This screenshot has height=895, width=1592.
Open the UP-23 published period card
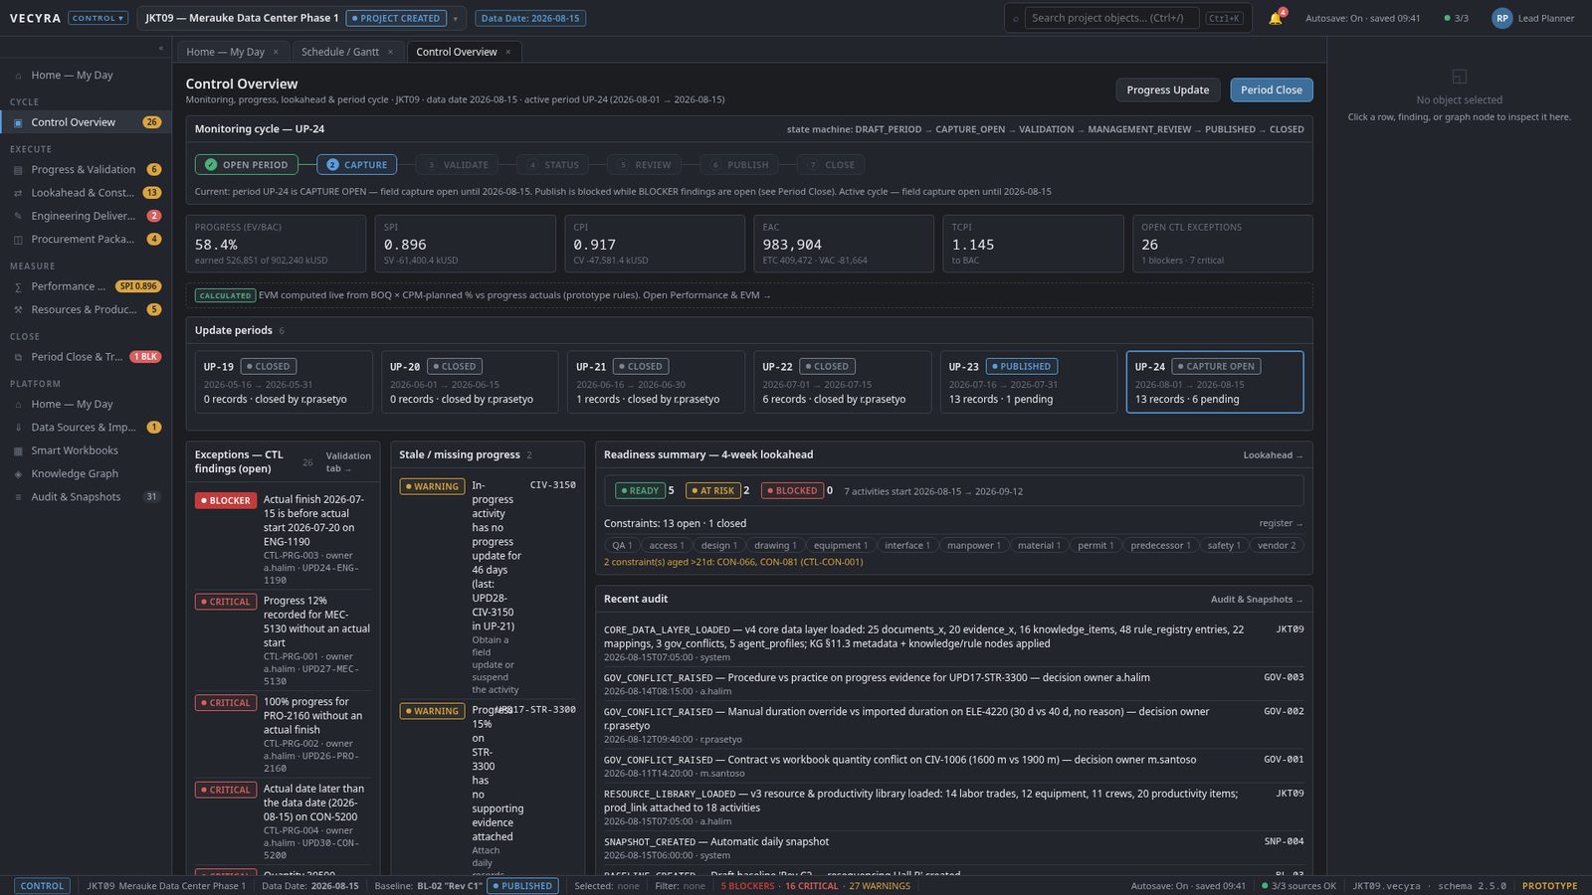(x=1029, y=382)
